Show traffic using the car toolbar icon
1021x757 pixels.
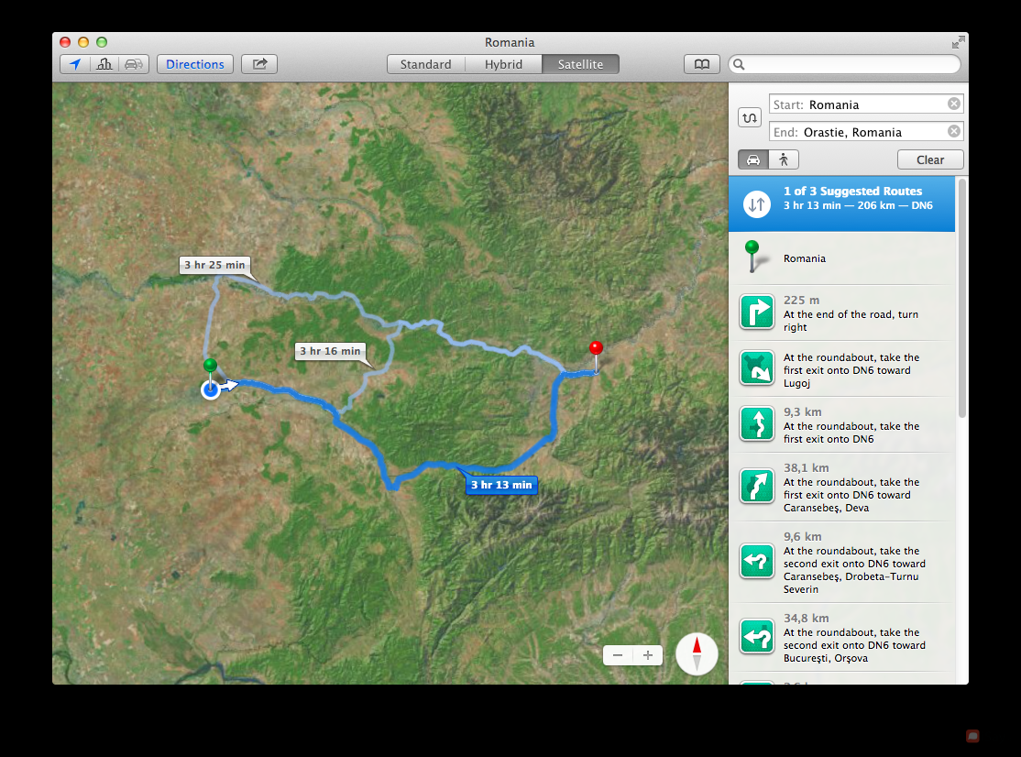click(x=134, y=64)
